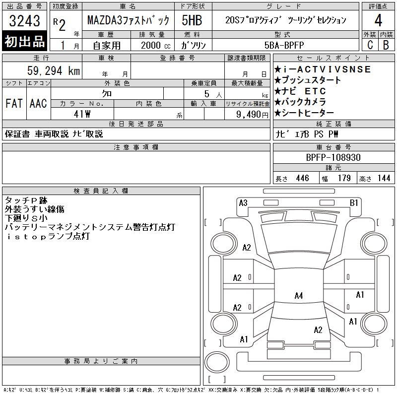Click the 検査員記入欄 header
Image resolution: width=397 pixels, height=397 pixels.
click(x=101, y=191)
